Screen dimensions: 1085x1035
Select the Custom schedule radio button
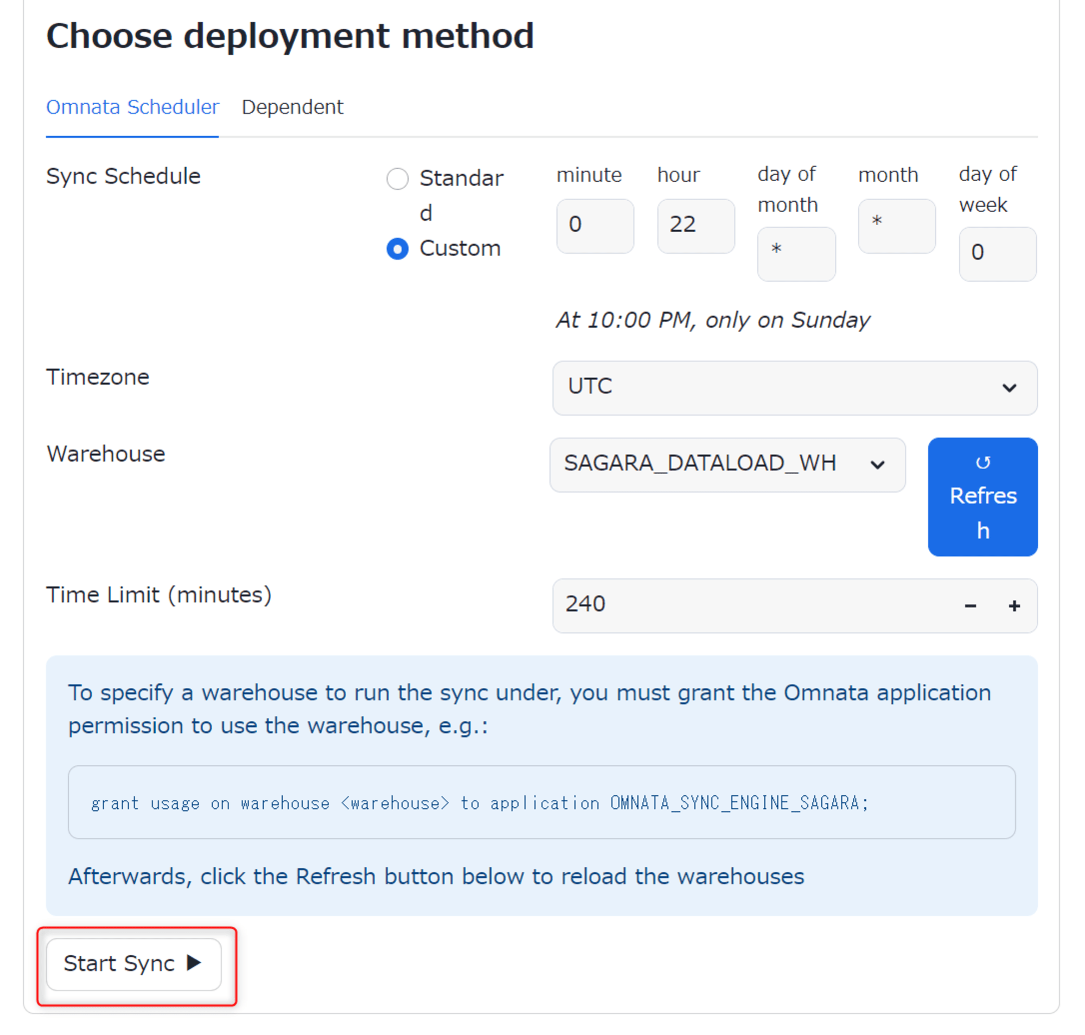pyautogui.click(x=397, y=249)
